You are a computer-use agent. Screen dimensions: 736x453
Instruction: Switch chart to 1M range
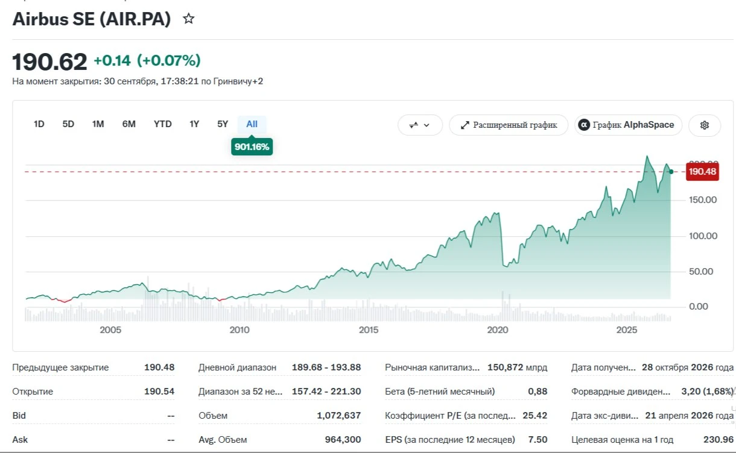(x=98, y=124)
